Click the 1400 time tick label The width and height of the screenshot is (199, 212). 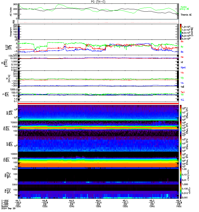click(x=179, y=206)
